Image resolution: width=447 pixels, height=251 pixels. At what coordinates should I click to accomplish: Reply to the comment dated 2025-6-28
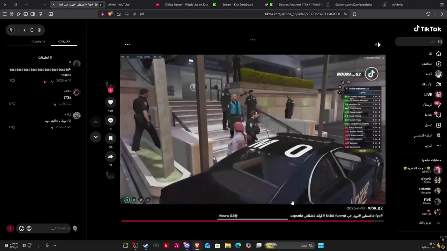[x=51, y=127]
